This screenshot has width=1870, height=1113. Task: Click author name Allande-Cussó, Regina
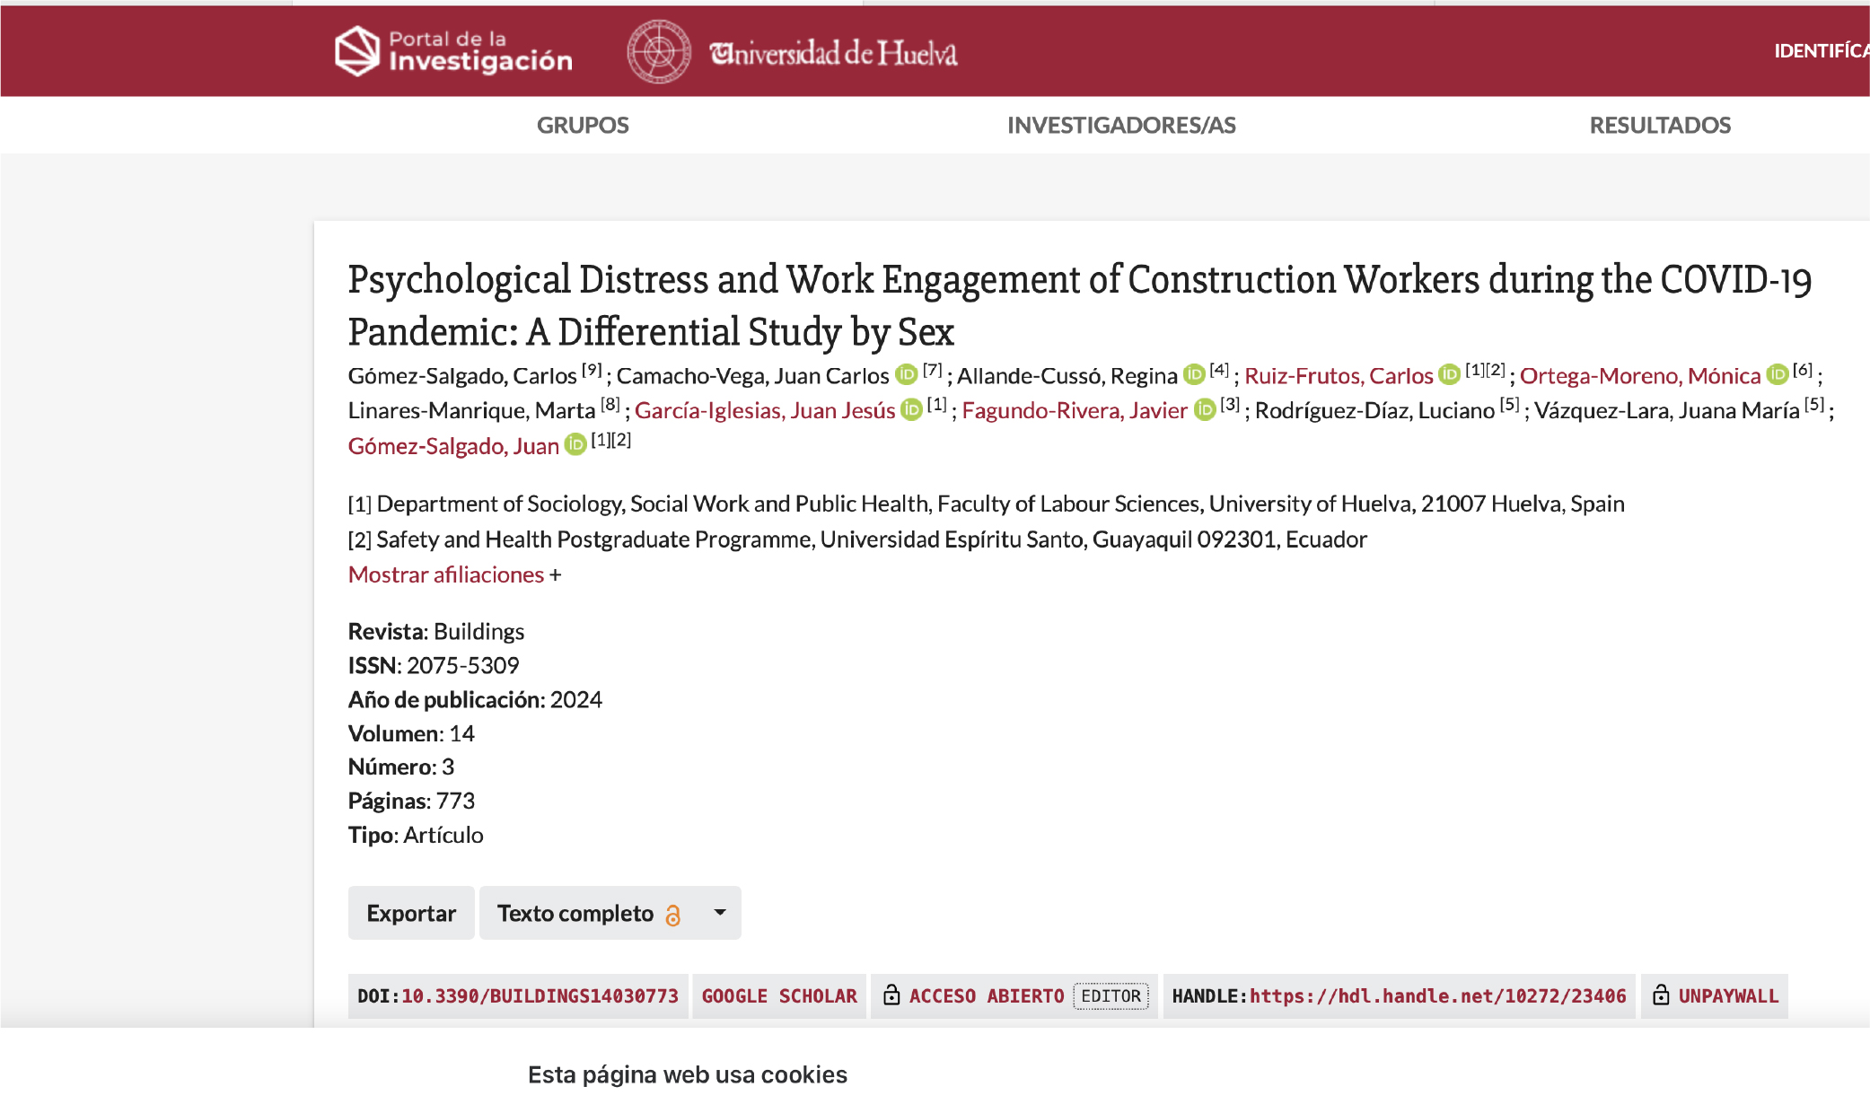click(1067, 375)
